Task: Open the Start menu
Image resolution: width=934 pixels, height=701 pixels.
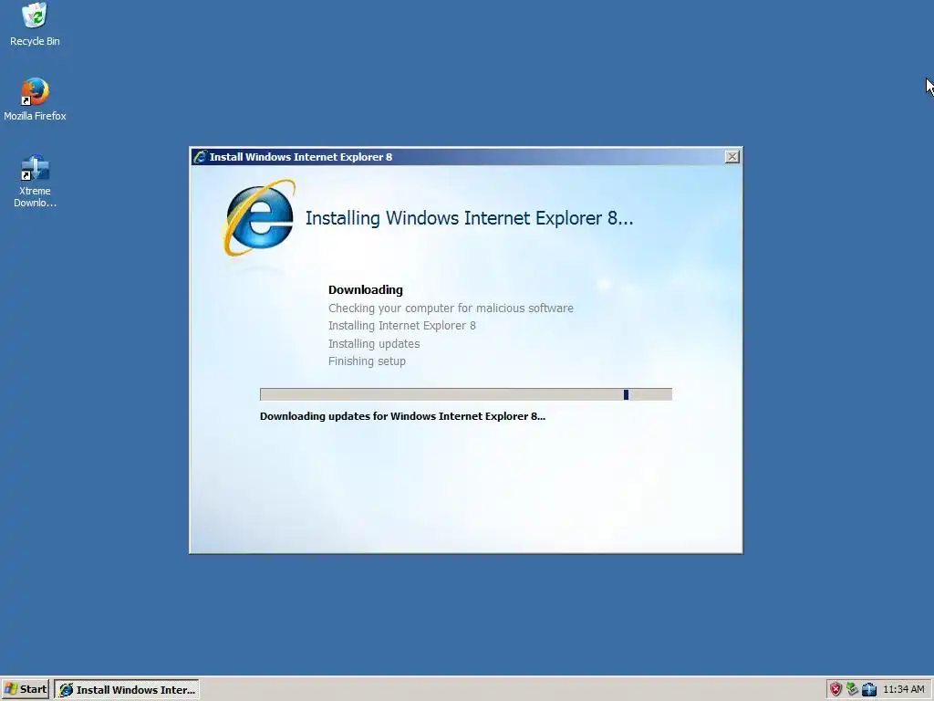Action: pyautogui.click(x=25, y=689)
